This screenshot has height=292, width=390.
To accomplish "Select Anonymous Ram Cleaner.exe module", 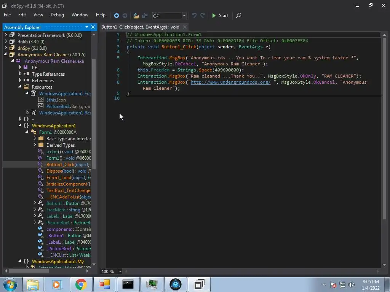I will coord(54,61).
